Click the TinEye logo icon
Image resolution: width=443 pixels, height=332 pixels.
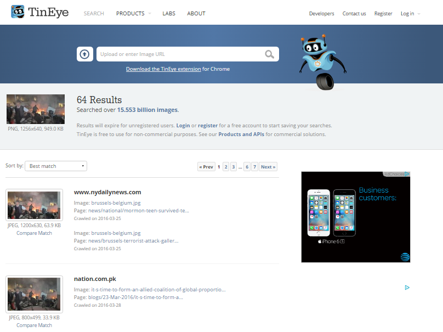click(18, 12)
